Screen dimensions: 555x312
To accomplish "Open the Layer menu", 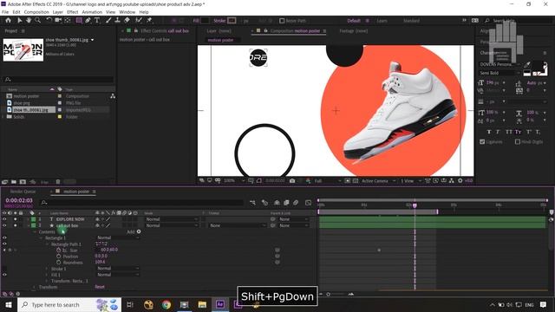I will 58,12.
